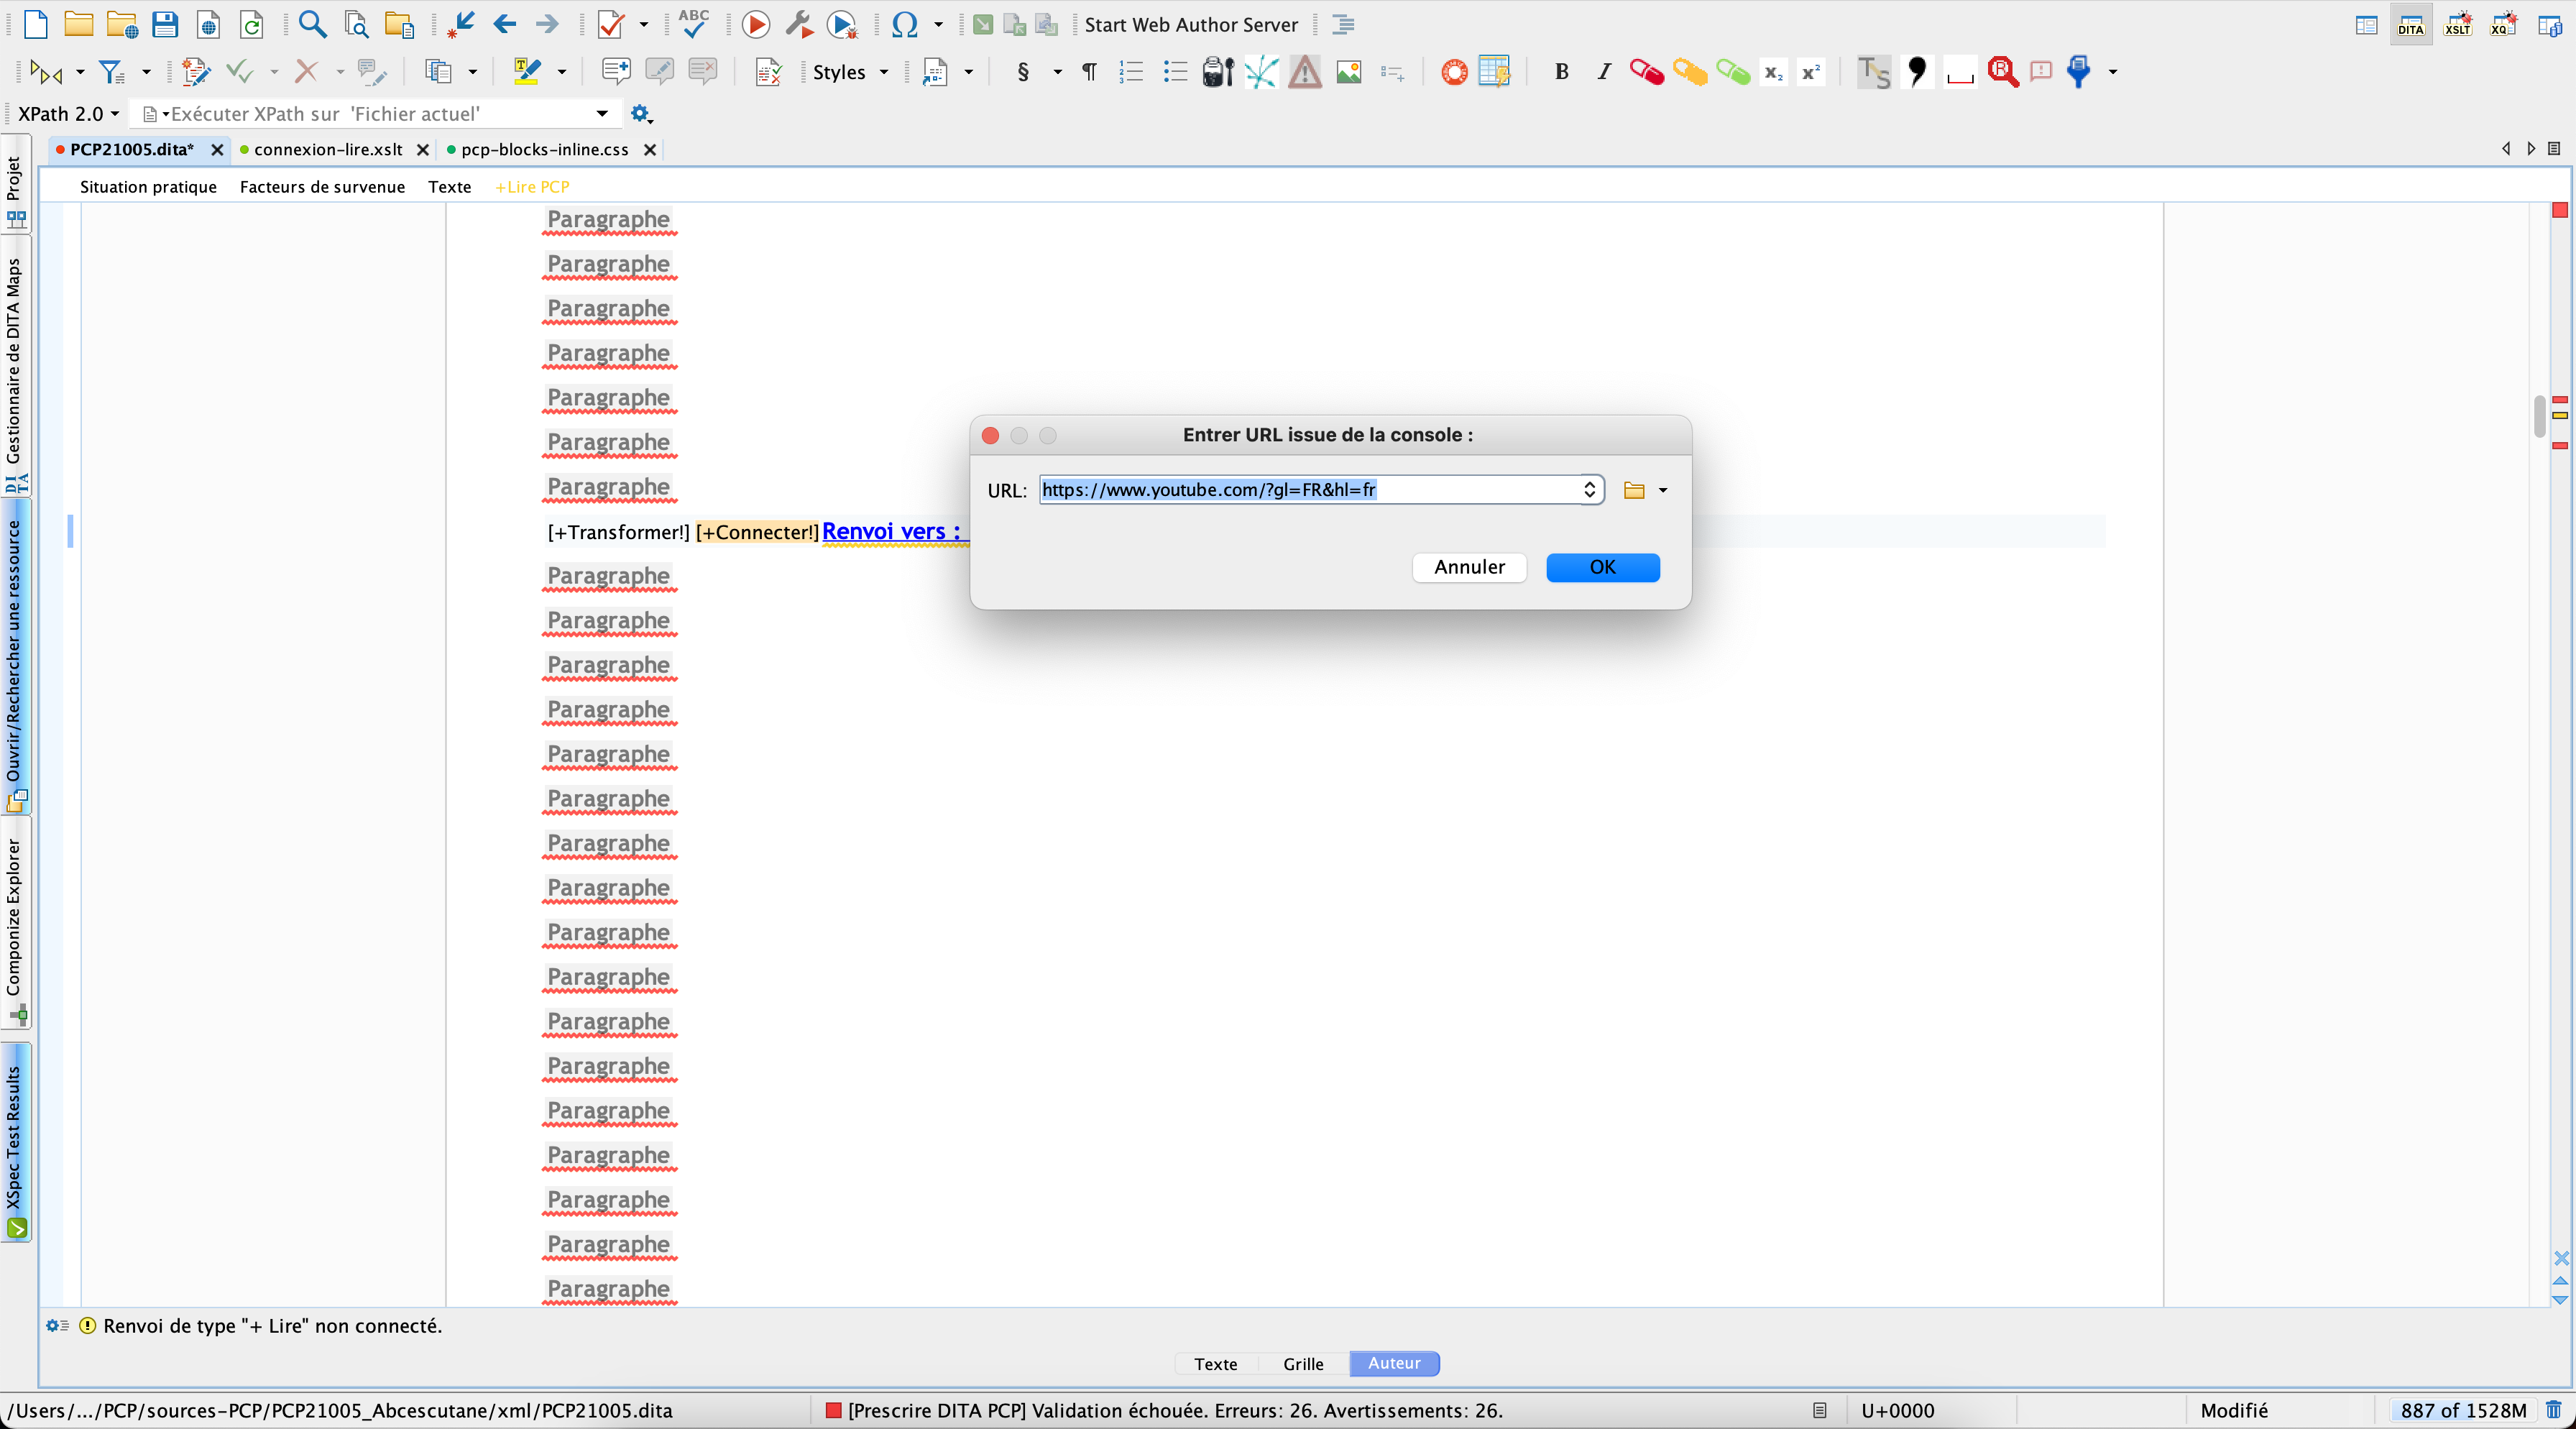Click the green pill capsule icon
This screenshot has height=1429, width=2576.
1733,71
